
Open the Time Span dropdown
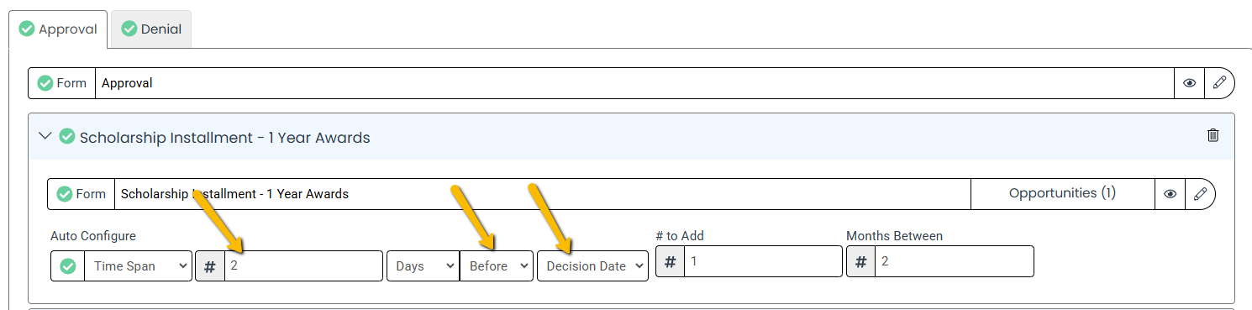[x=138, y=265]
